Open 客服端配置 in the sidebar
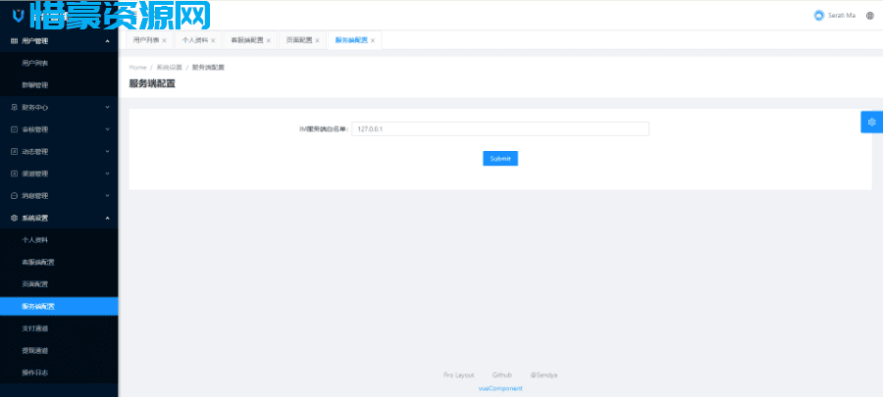Viewport: 883px width, 397px height. tap(59, 262)
